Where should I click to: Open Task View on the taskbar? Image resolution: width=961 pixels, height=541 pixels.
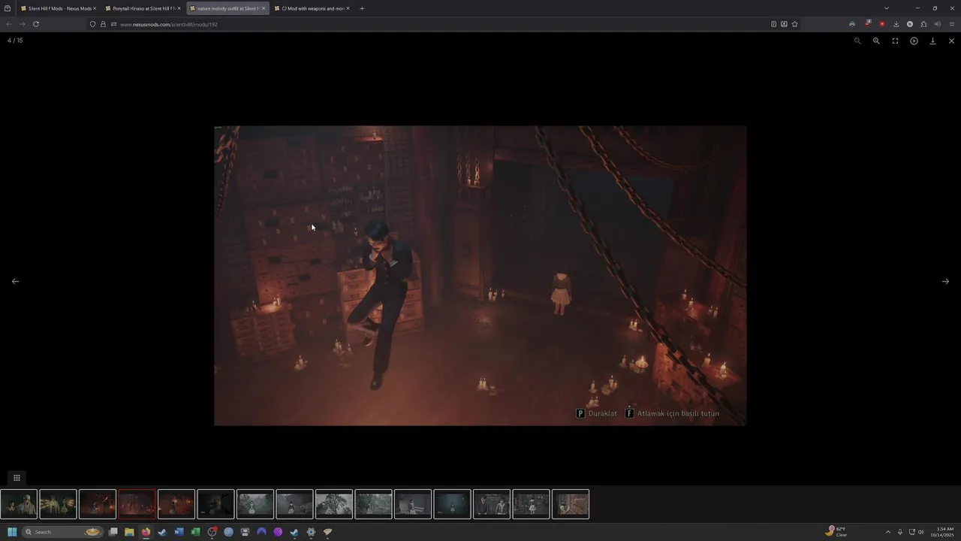113,532
